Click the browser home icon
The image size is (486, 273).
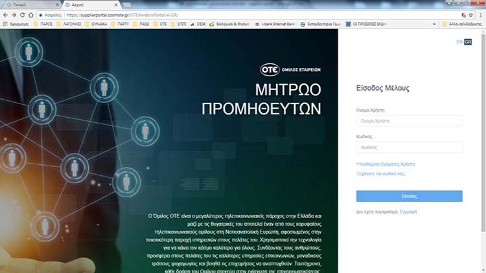coord(32,14)
